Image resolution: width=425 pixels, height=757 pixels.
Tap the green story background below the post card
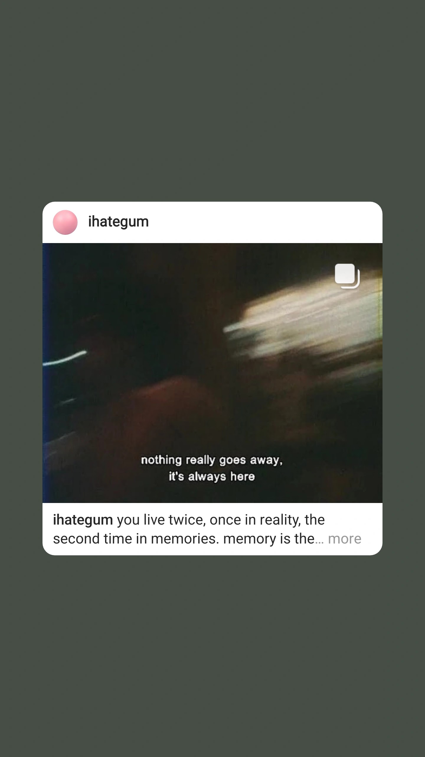(212, 656)
